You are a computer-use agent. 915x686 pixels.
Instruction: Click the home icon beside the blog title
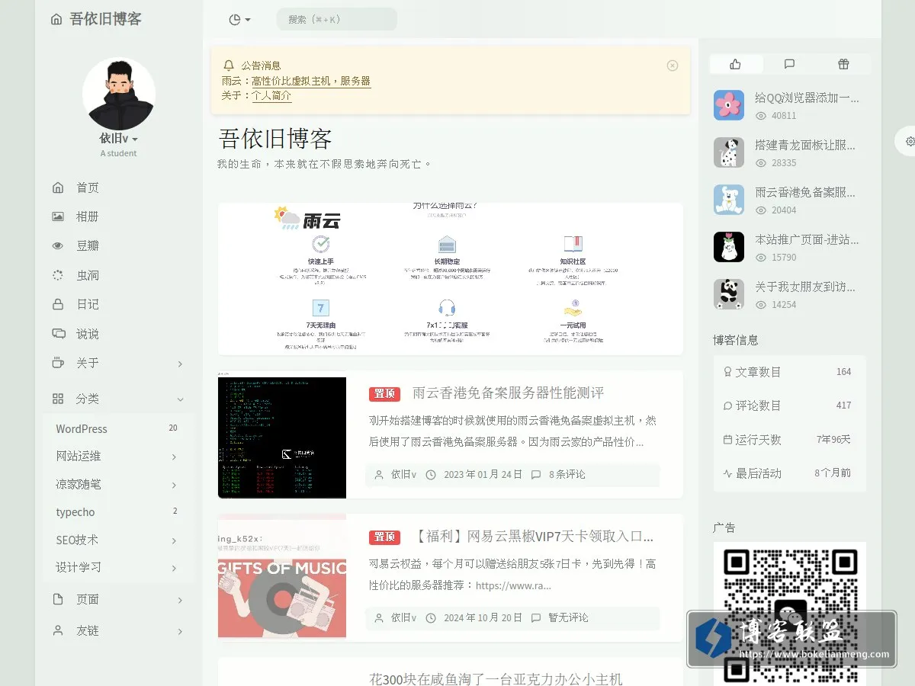56,19
